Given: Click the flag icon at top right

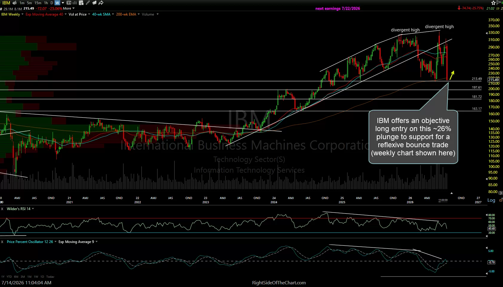Looking at the screenshot, I should point(499,3).
